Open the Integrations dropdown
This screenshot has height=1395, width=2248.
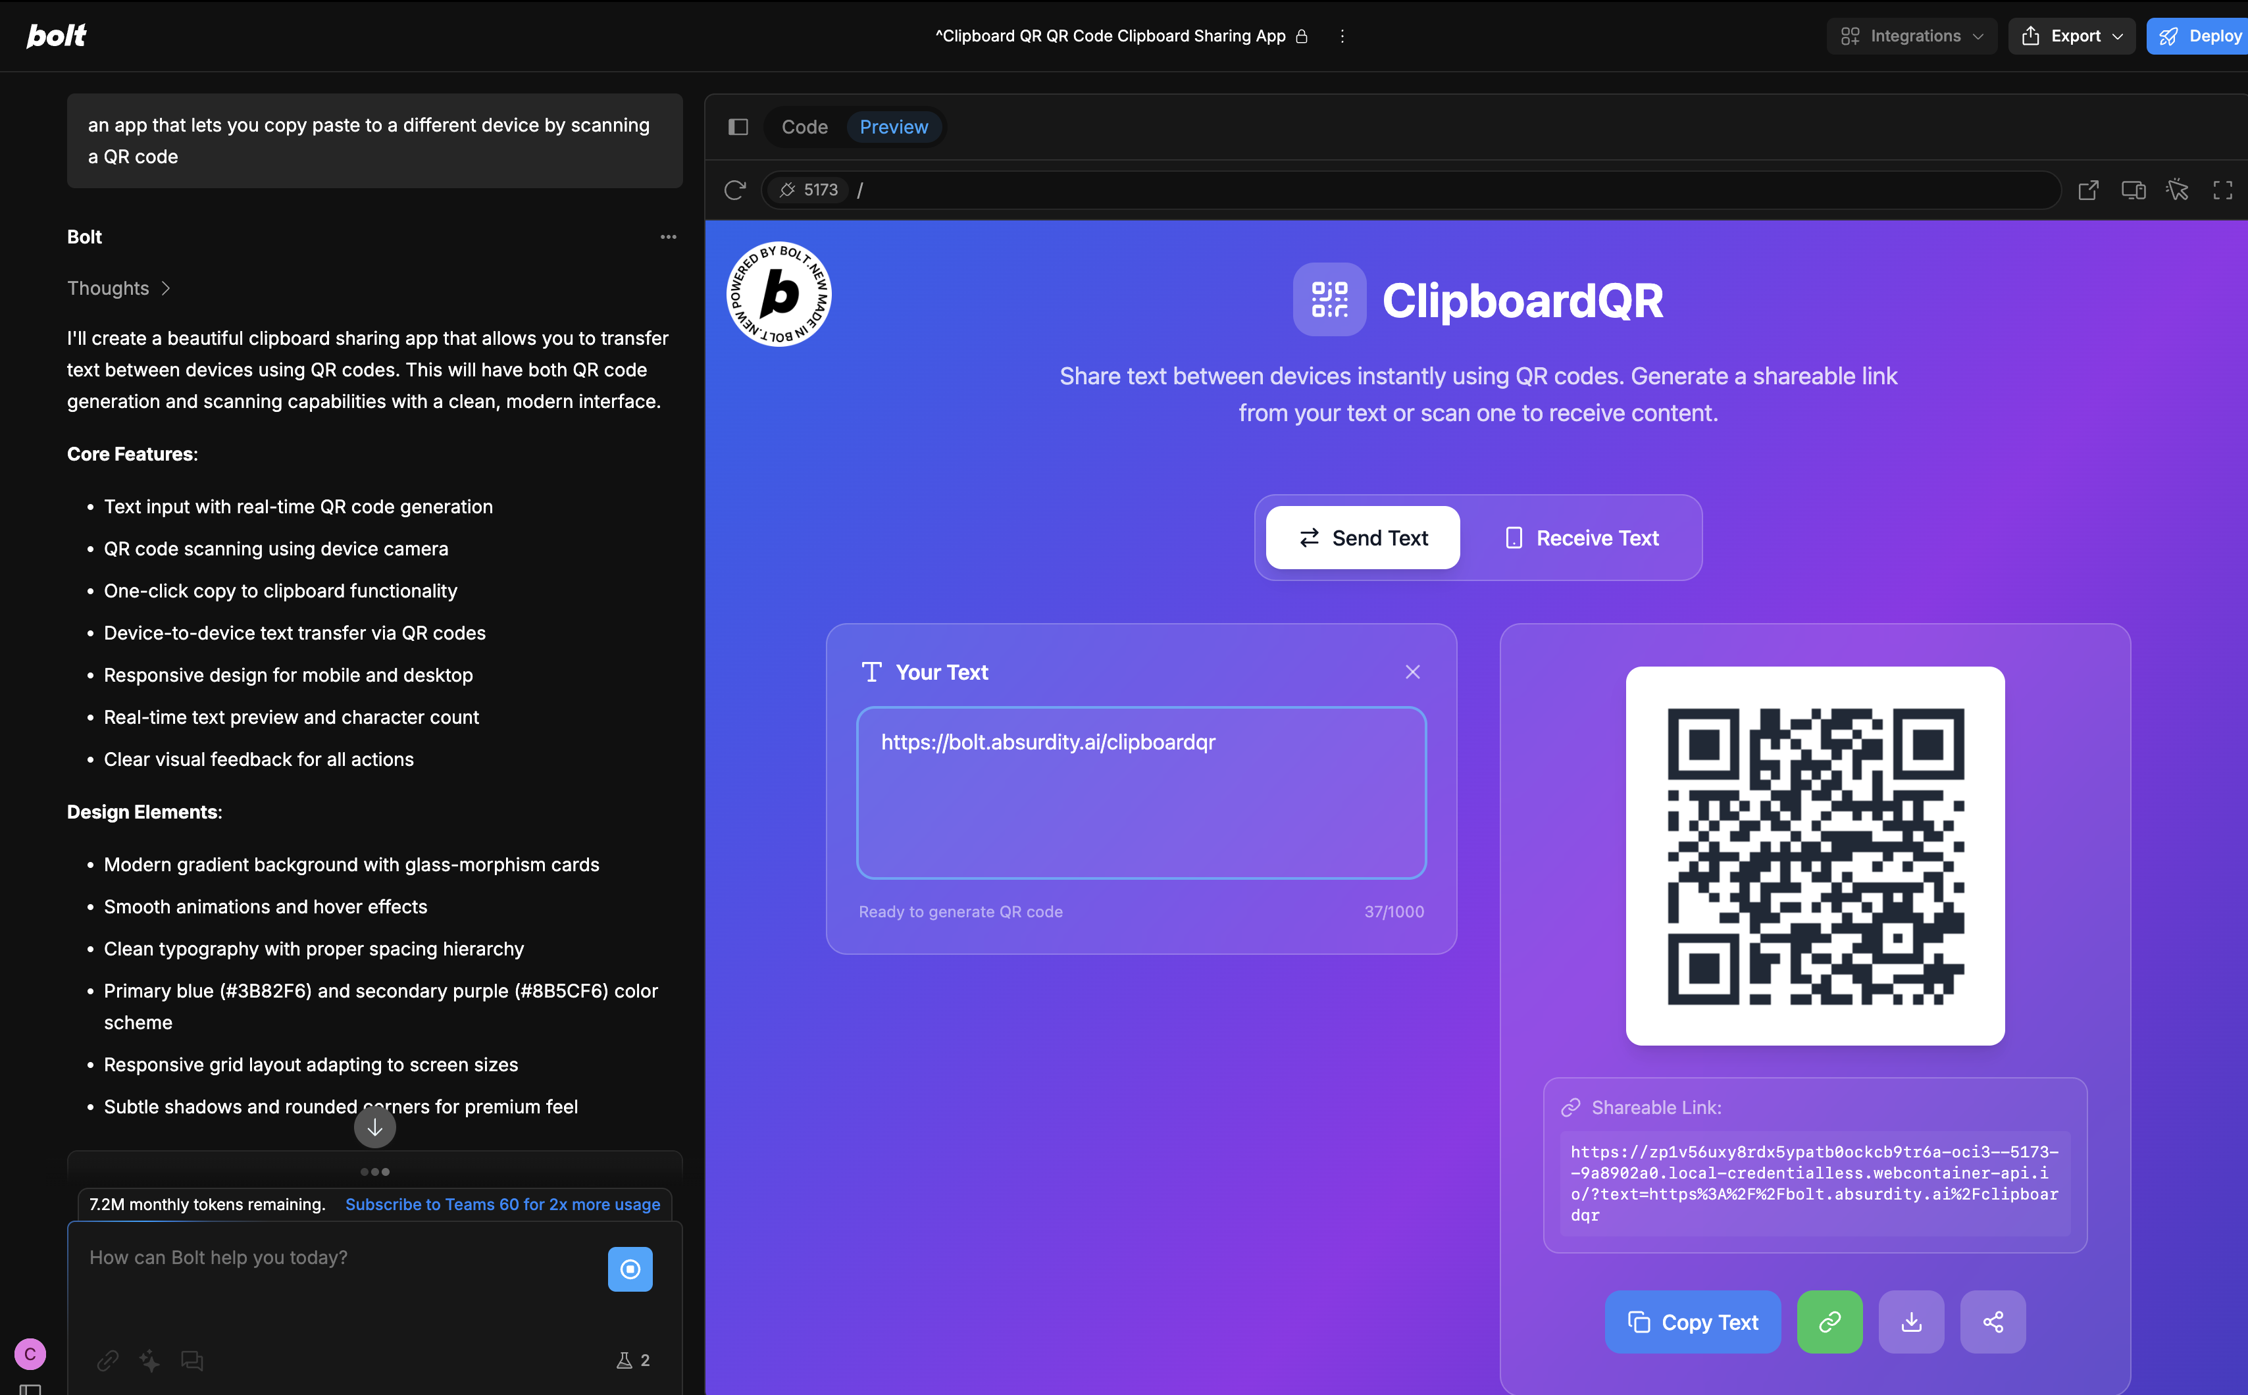tap(1911, 36)
